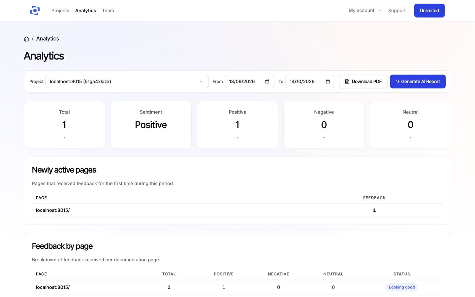Open the Project selector dropdown
The image size is (475, 297).
point(127,82)
